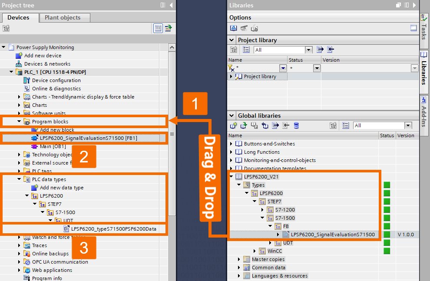Expand the WinCC folder
This screenshot has width=430, height=281.
[x=255, y=251]
